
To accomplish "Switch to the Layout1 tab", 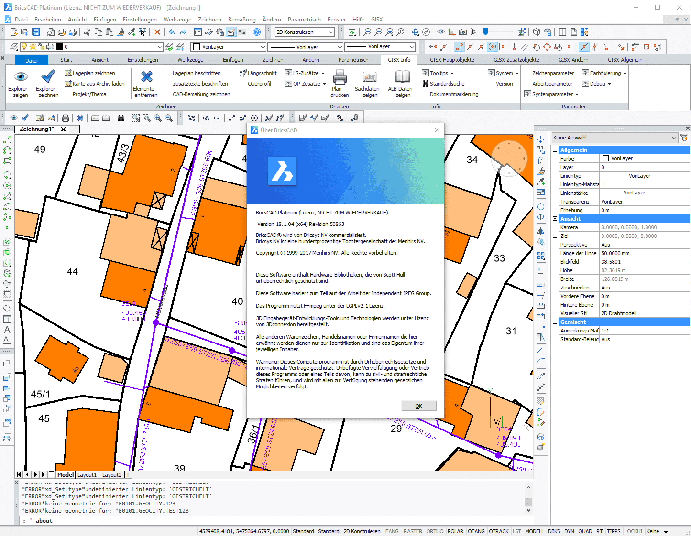I will pyautogui.click(x=87, y=475).
